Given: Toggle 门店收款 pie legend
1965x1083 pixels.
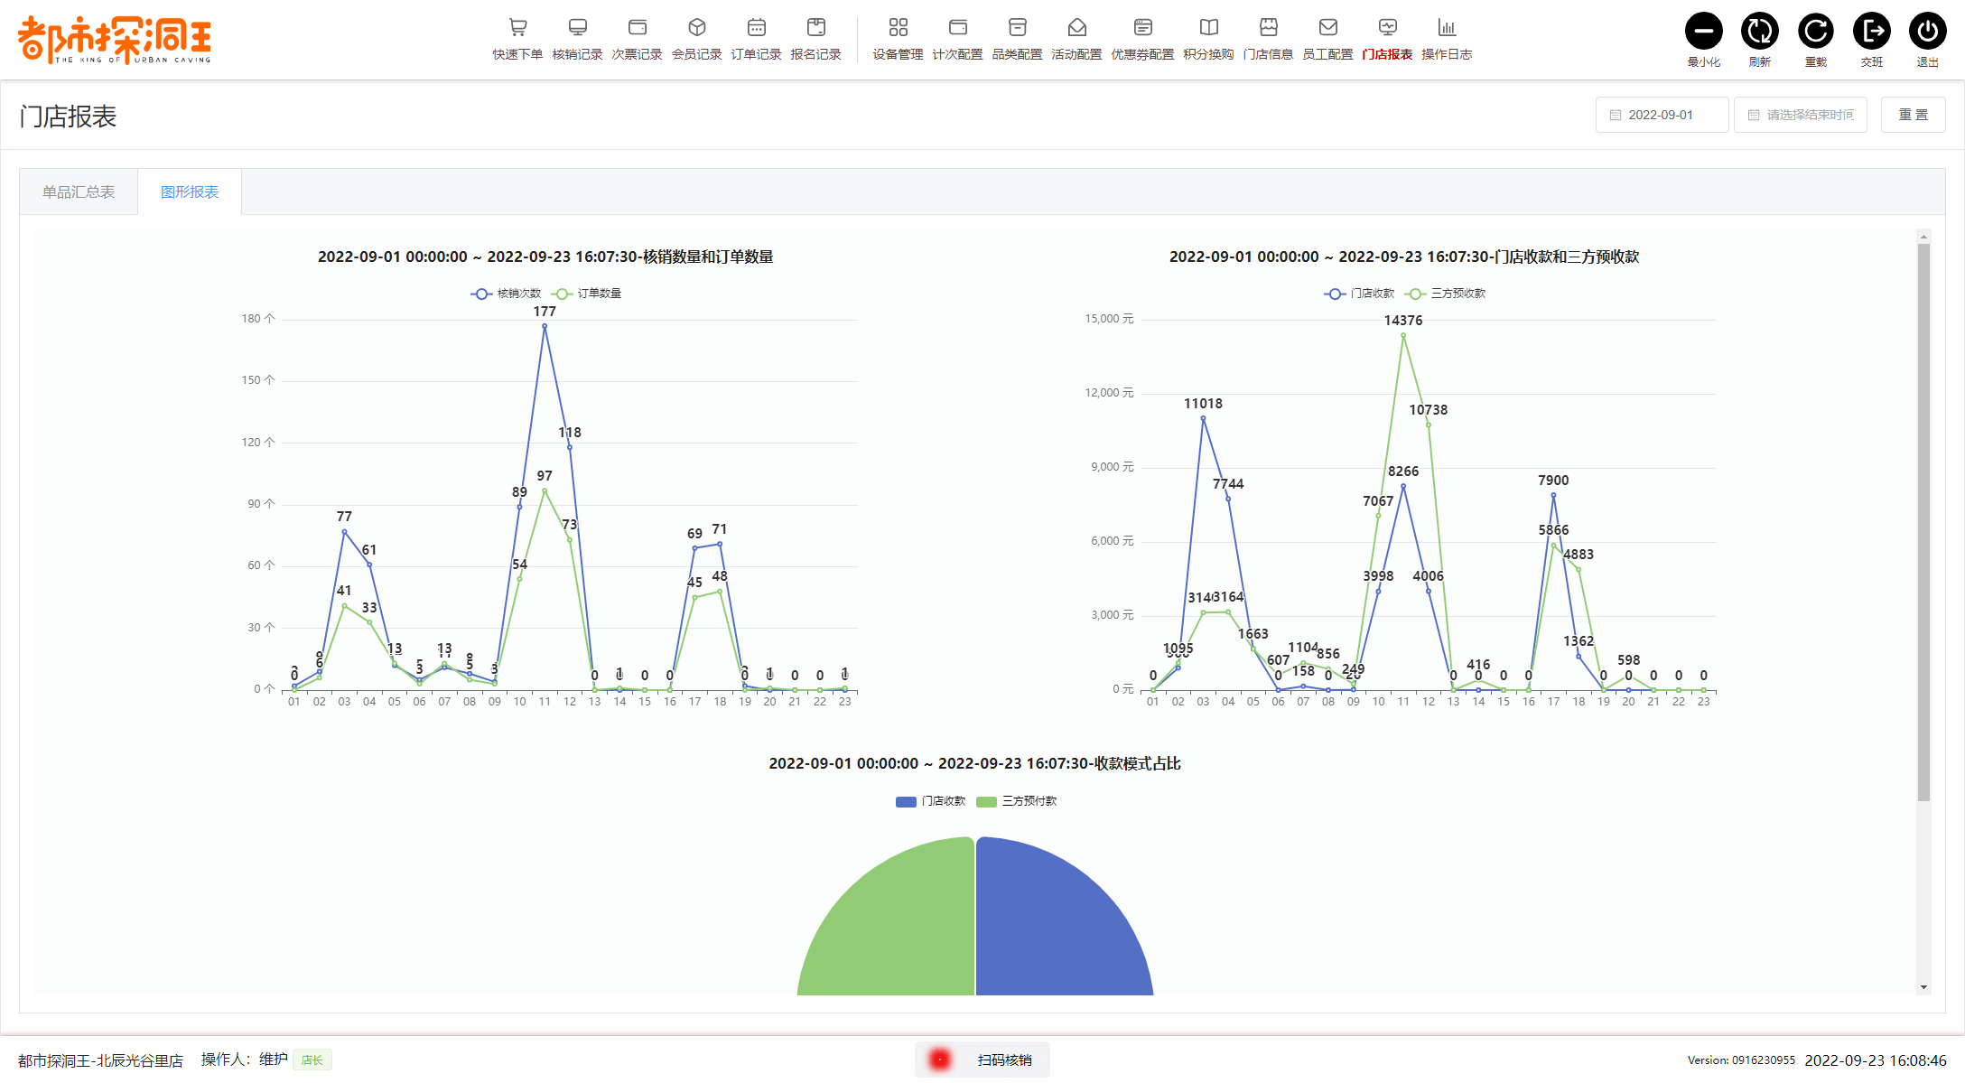Looking at the screenshot, I should (x=930, y=801).
